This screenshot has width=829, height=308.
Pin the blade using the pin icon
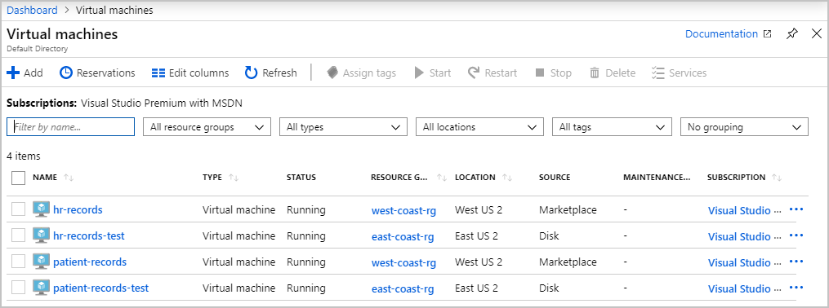click(791, 34)
